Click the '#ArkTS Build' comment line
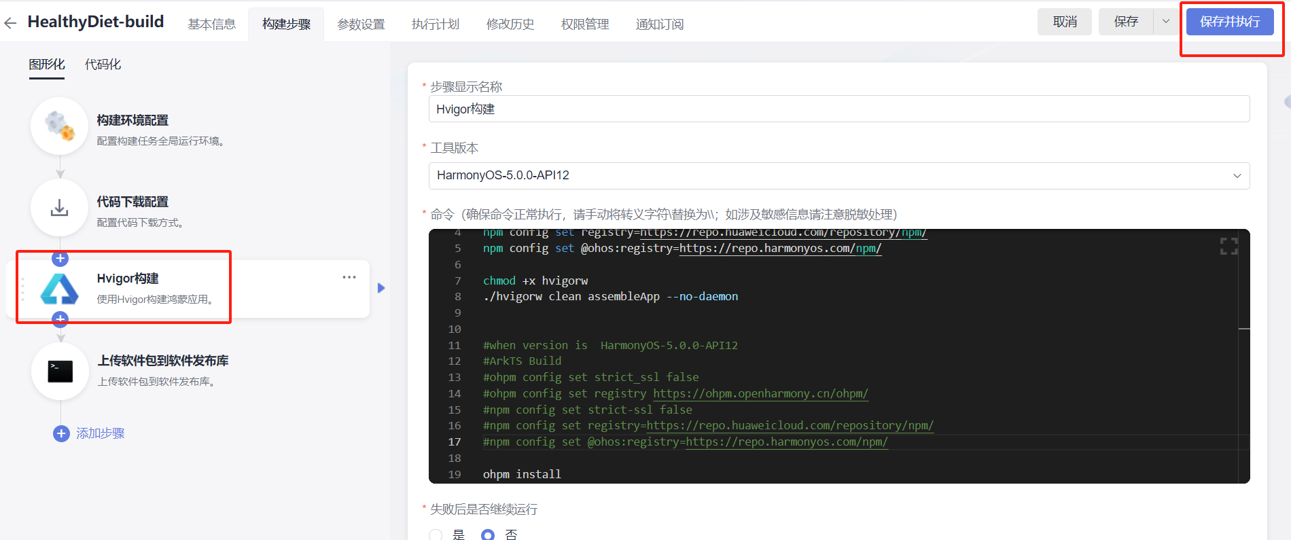Image resolution: width=1291 pixels, height=540 pixels. (x=522, y=361)
